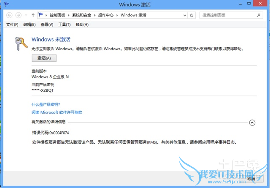Select 控制面板 in the breadcrumb
Screen dimensions: 270x188
tap(57, 15)
